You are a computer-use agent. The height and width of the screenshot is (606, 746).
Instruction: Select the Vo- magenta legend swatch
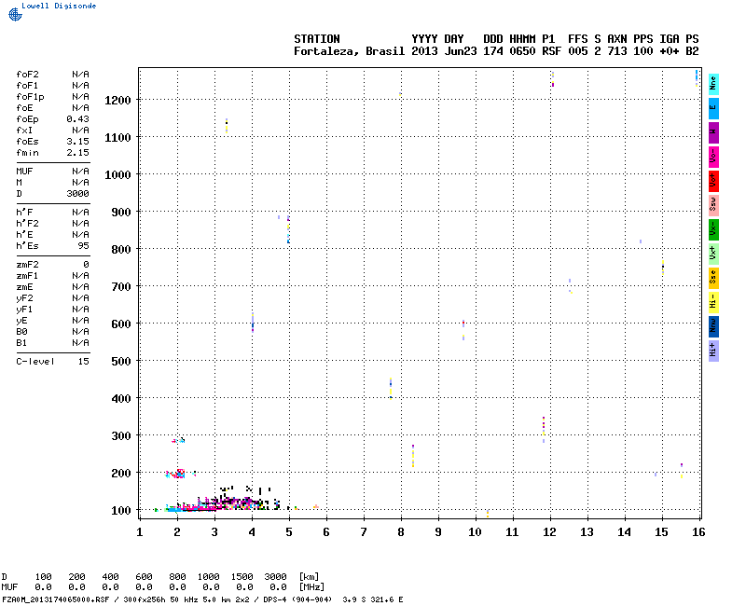tap(713, 157)
